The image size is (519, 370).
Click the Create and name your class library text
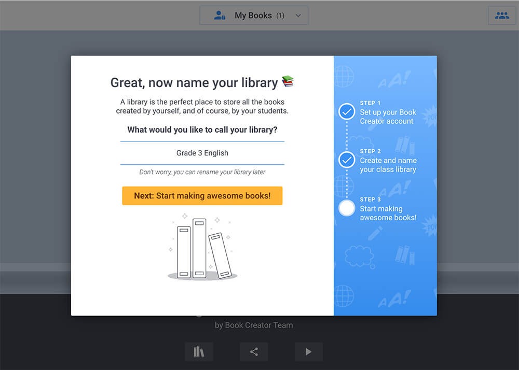(388, 165)
